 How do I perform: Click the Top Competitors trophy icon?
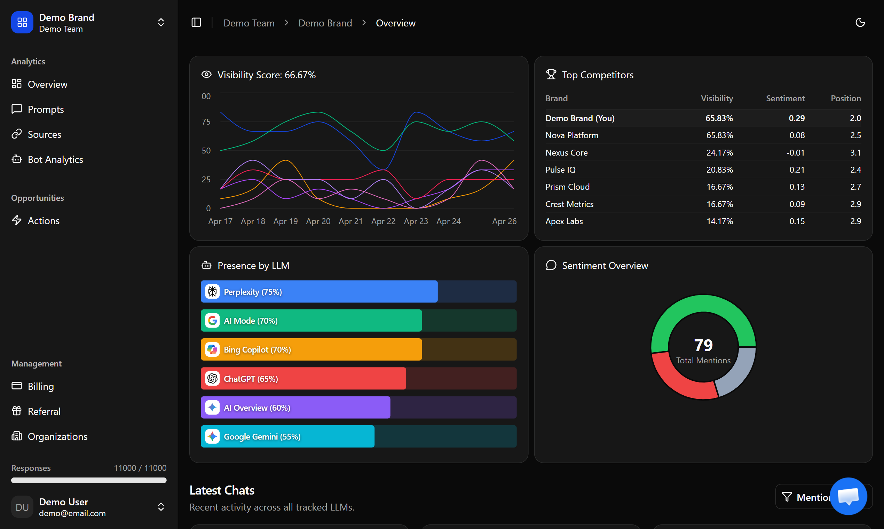click(551, 74)
